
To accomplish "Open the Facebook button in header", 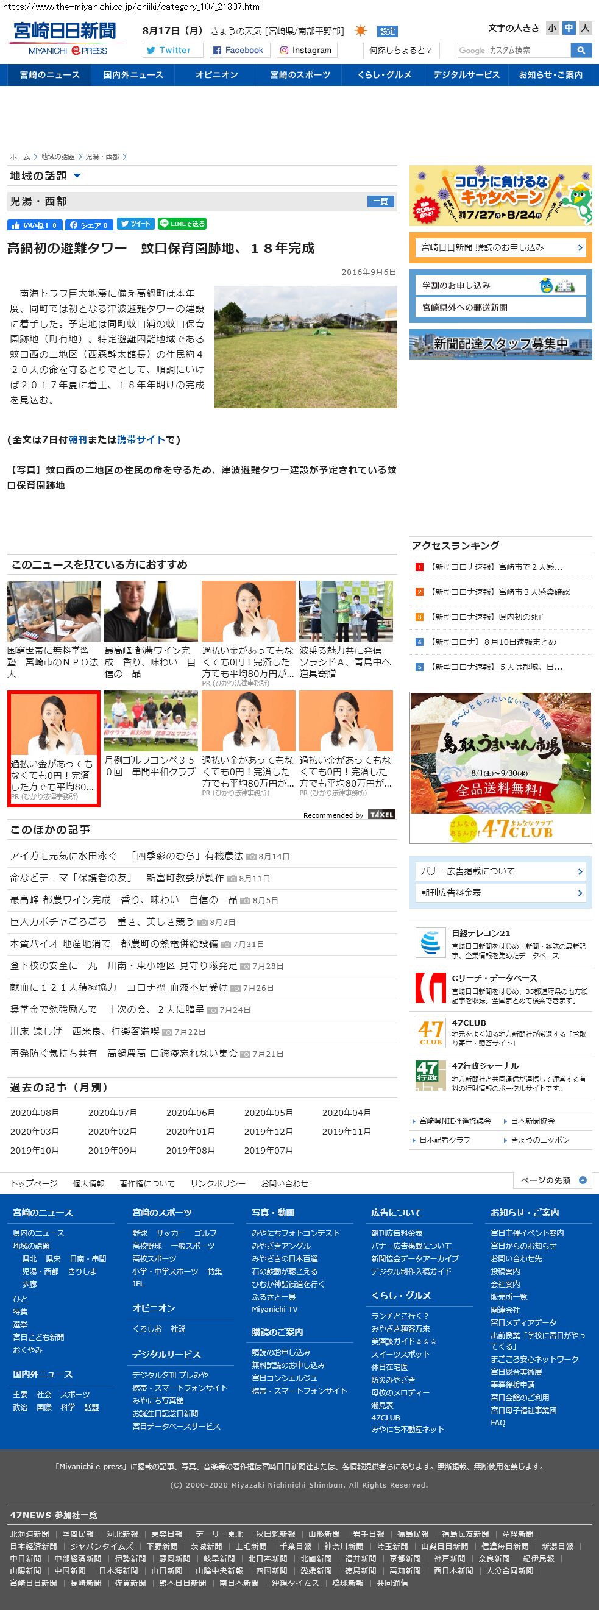I will tap(239, 50).
